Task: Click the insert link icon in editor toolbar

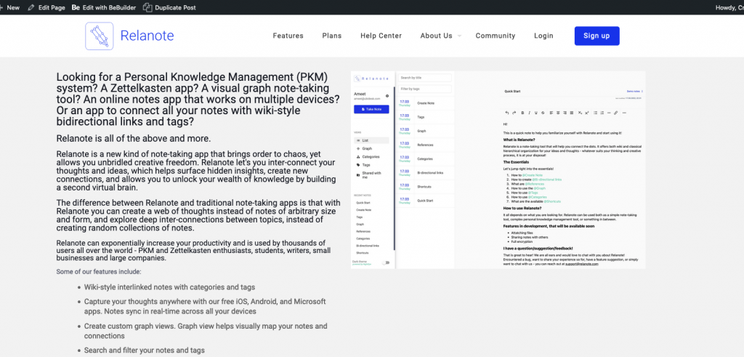Action: 616,113
